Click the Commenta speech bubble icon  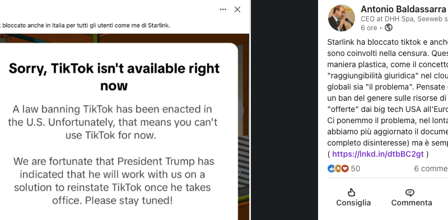pos(410,193)
